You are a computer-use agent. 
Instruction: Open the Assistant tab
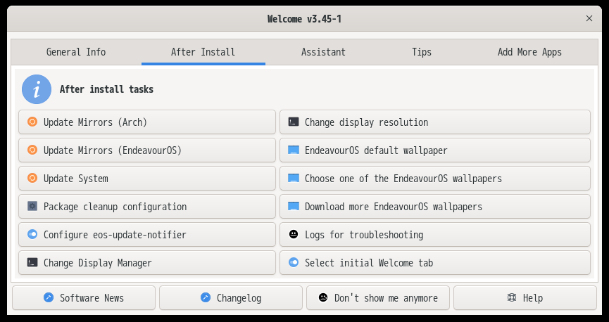(x=323, y=52)
